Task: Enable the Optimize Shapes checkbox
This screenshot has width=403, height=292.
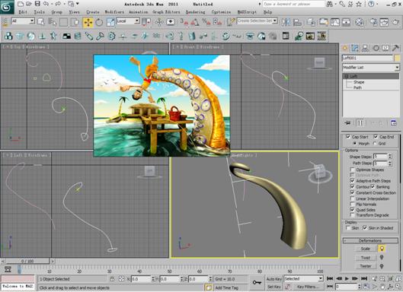Action: click(353, 170)
